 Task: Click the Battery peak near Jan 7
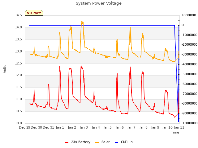click(130, 67)
